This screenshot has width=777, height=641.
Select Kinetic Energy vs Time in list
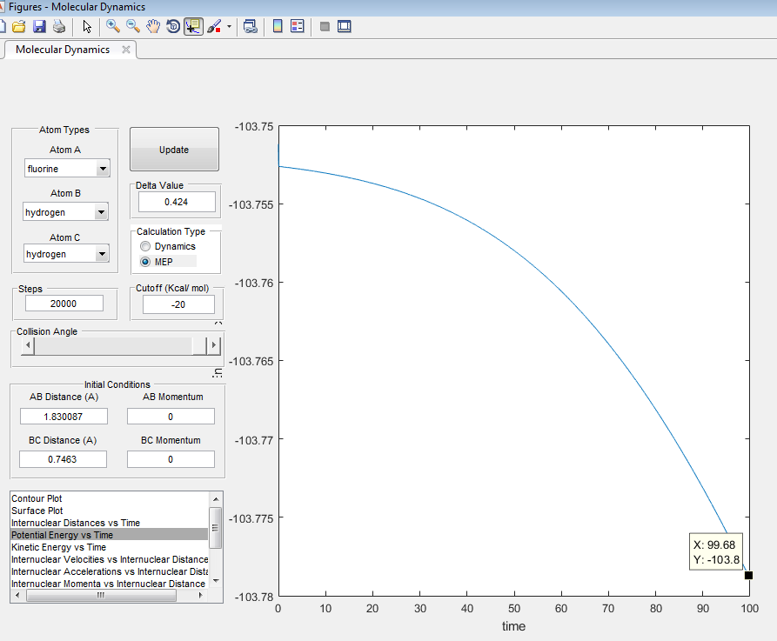pyautogui.click(x=58, y=547)
